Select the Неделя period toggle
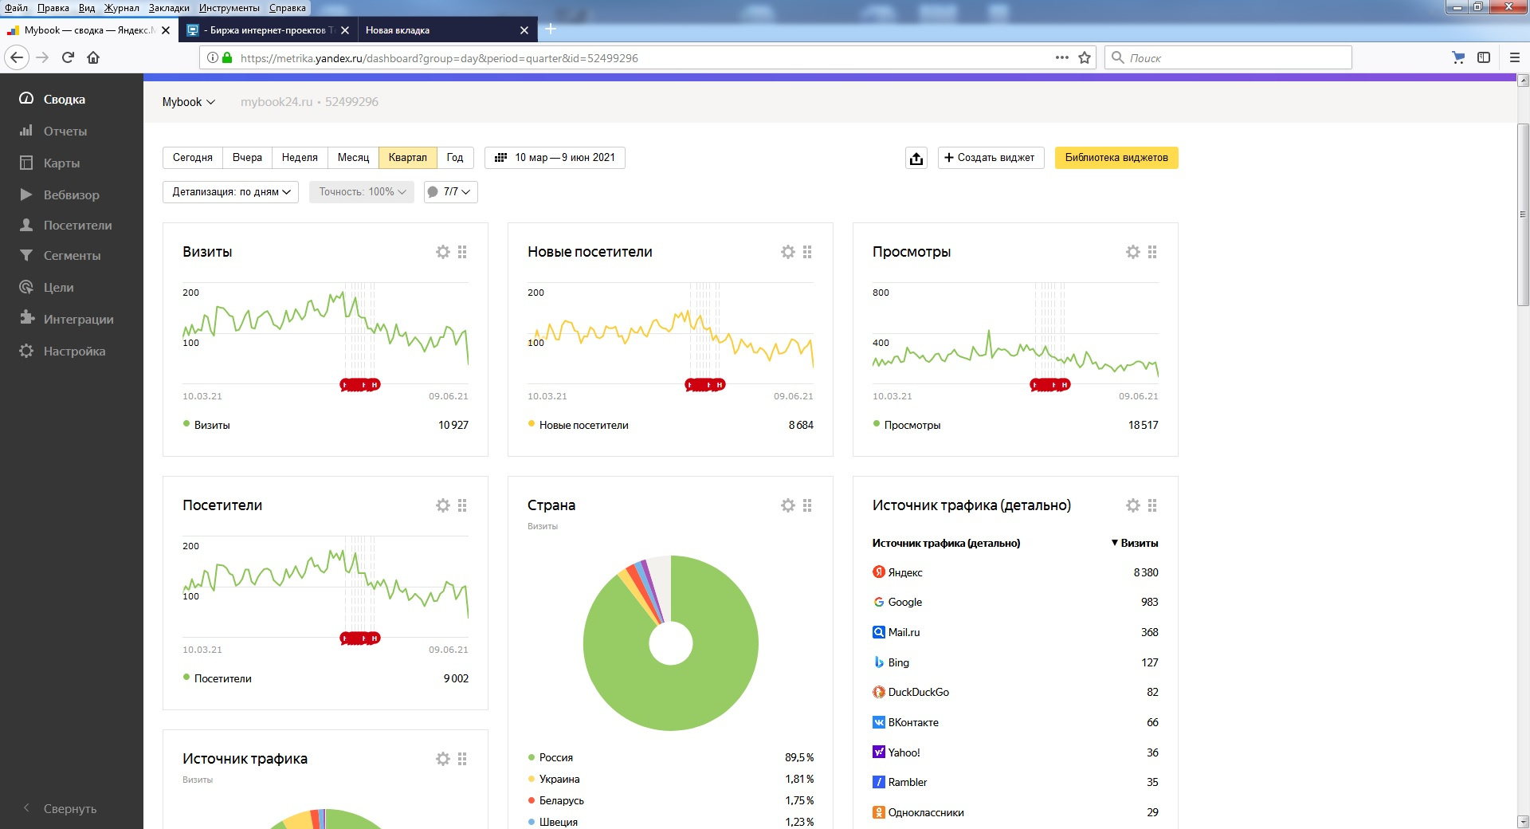Screen dimensions: 1530x829 (x=300, y=158)
